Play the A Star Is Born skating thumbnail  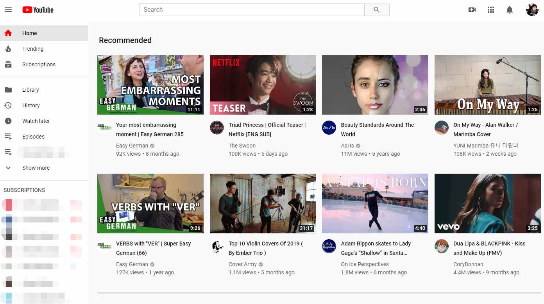coord(375,203)
